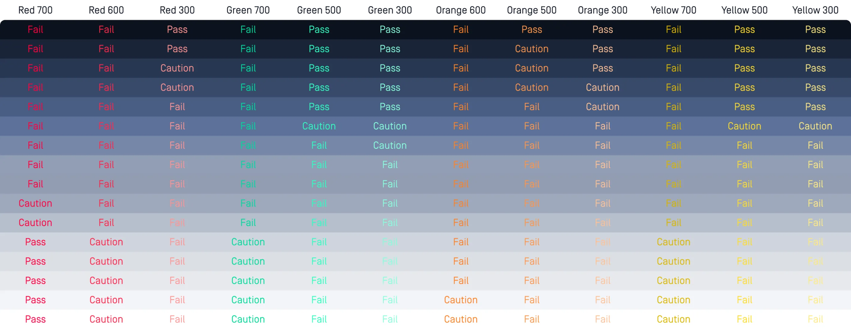This screenshot has width=851, height=329.
Task: Click the Green 500 column header
Action: click(x=319, y=10)
